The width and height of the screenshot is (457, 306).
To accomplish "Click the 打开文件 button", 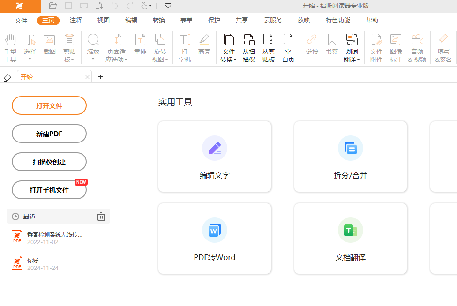I will click(x=49, y=105).
